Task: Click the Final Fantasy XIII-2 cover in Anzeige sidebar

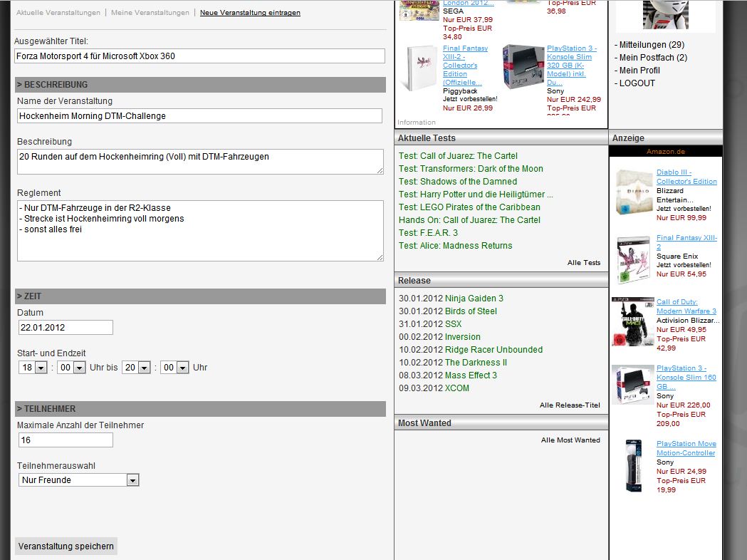Action: [x=632, y=256]
